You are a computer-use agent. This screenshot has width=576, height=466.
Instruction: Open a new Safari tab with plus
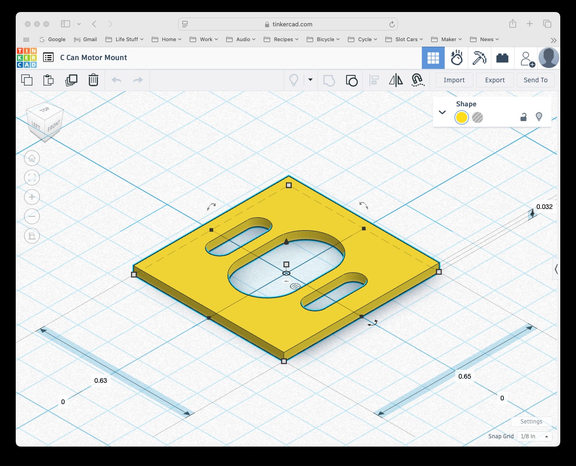[x=530, y=24]
